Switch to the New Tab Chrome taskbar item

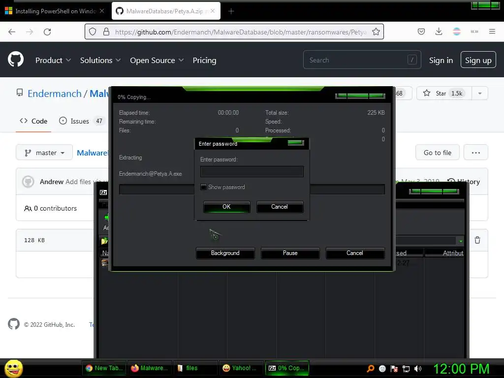(x=104, y=368)
